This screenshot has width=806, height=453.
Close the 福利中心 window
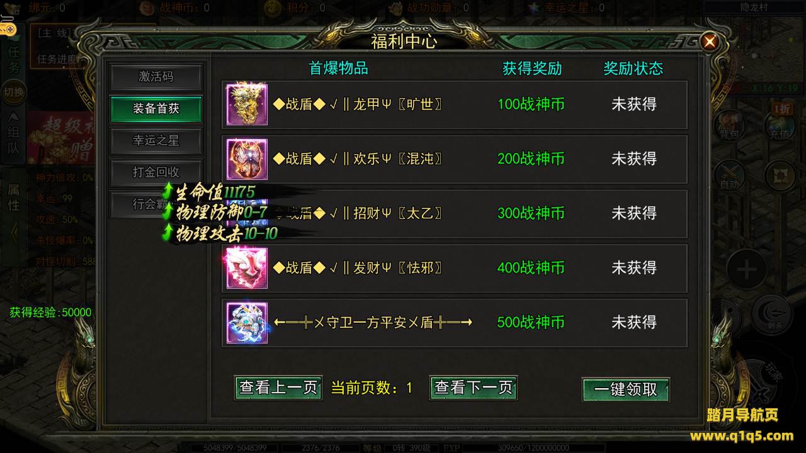tap(710, 42)
